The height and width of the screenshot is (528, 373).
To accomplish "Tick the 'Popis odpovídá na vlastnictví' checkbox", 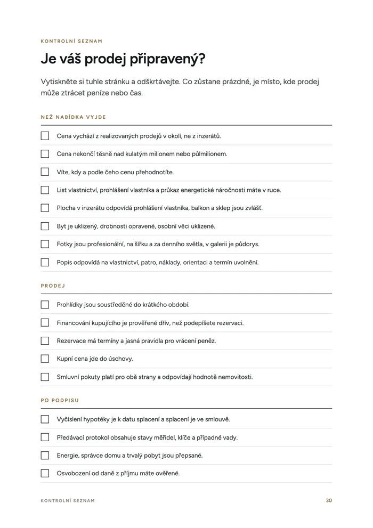I will click(x=45, y=262).
